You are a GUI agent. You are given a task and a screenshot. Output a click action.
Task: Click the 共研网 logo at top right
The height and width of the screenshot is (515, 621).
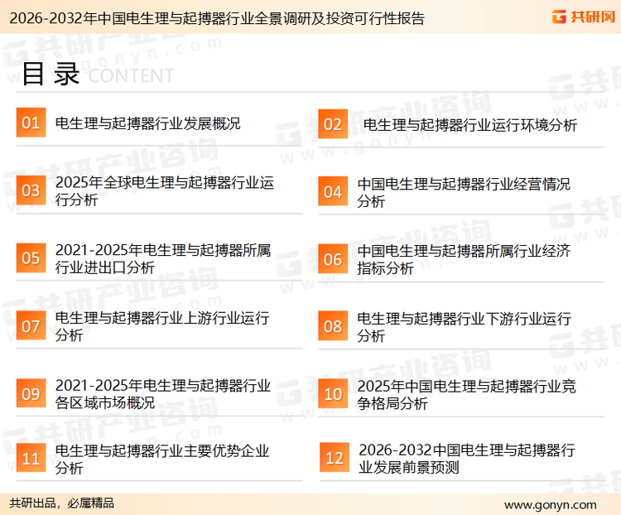click(584, 17)
